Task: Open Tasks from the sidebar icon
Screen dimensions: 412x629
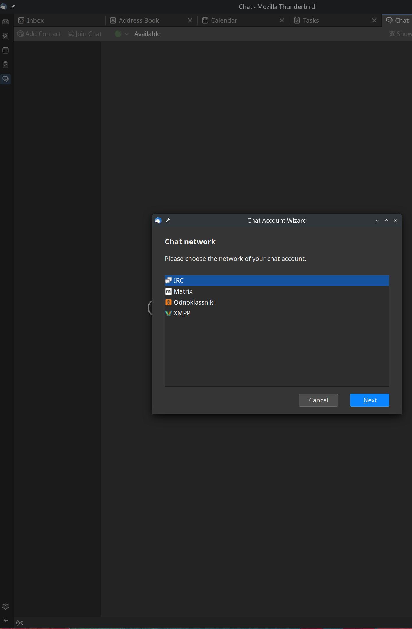Action: [x=6, y=65]
